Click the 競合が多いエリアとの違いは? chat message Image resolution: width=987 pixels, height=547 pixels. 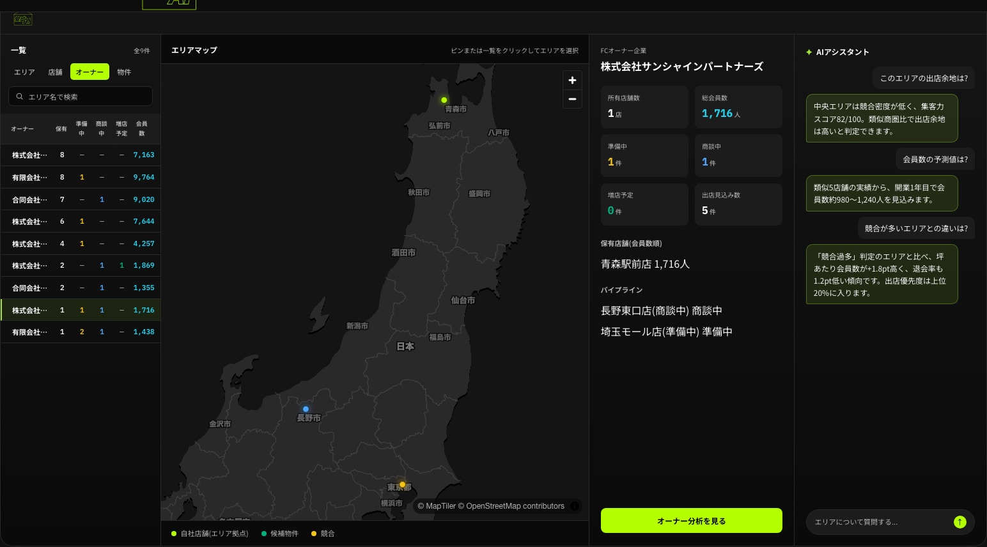click(x=916, y=229)
